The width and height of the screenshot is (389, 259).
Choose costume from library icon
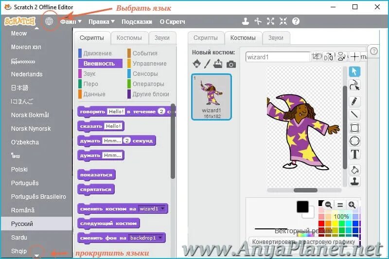[x=197, y=64]
